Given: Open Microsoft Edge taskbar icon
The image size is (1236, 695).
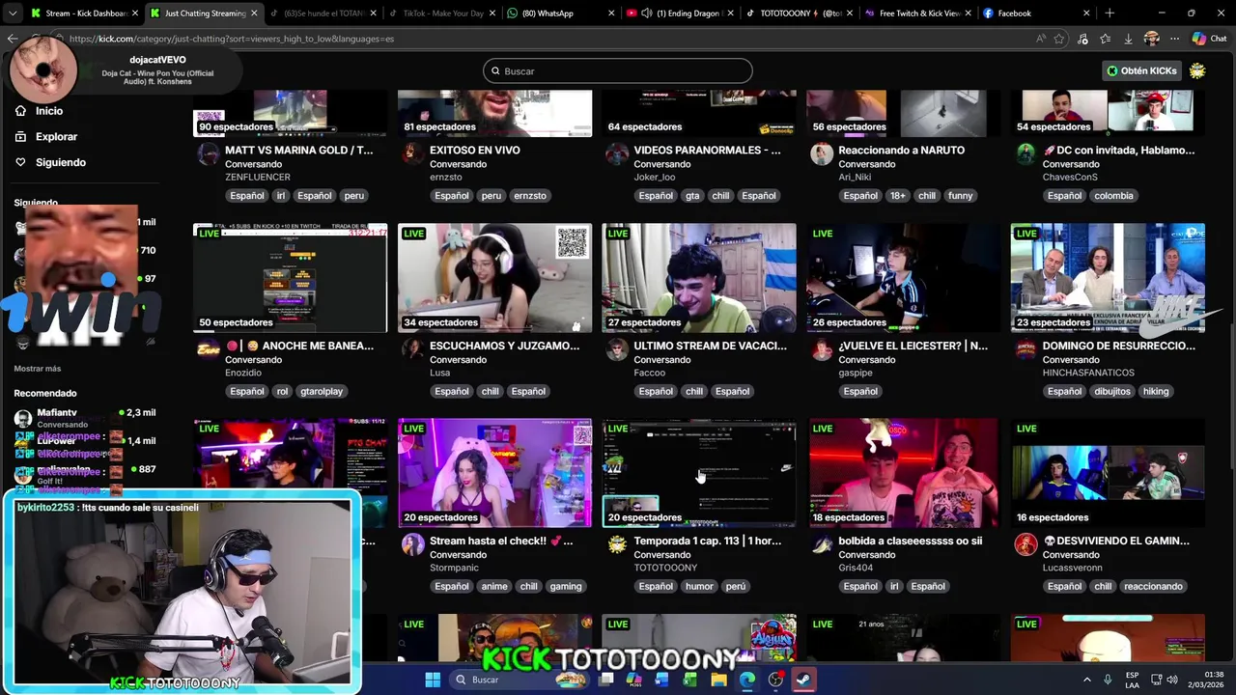Looking at the screenshot, I should [747, 680].
